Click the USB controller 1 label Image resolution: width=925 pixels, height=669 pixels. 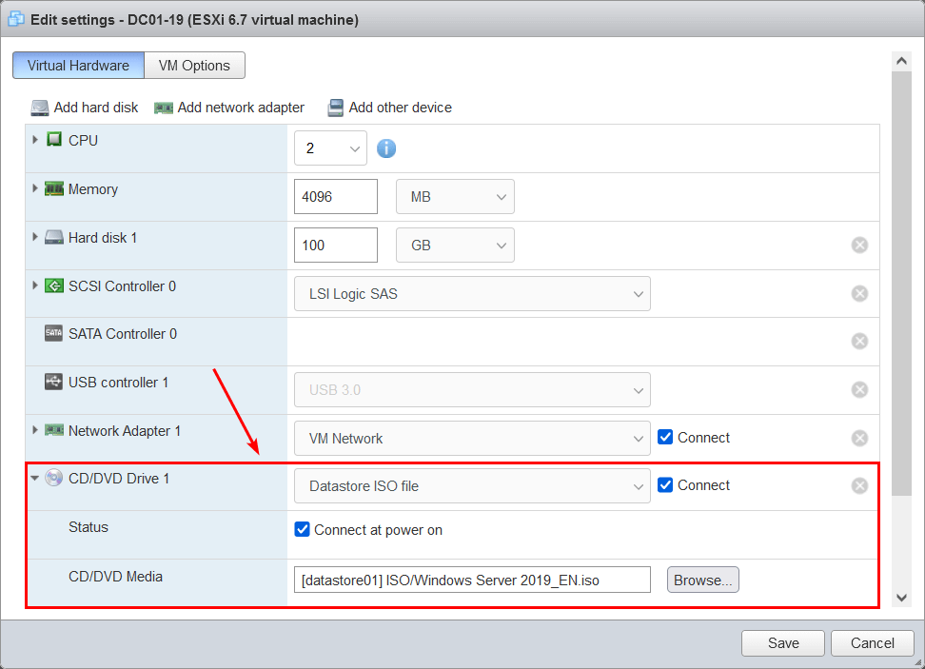(x=119, y=383)
